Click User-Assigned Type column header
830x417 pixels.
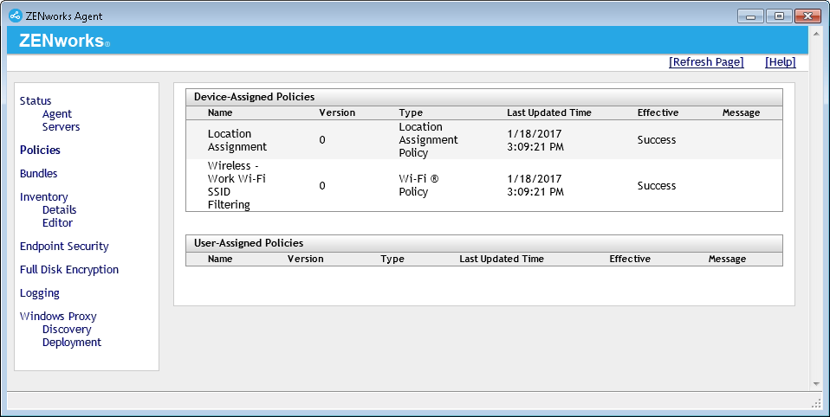[x=392, y=259]
